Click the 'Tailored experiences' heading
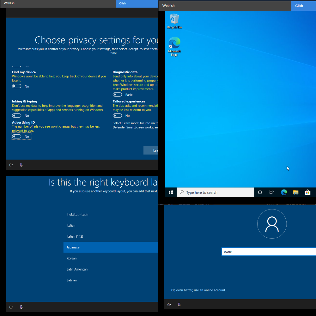The width and height of the screenshot is (316, 316). (129, 101)
